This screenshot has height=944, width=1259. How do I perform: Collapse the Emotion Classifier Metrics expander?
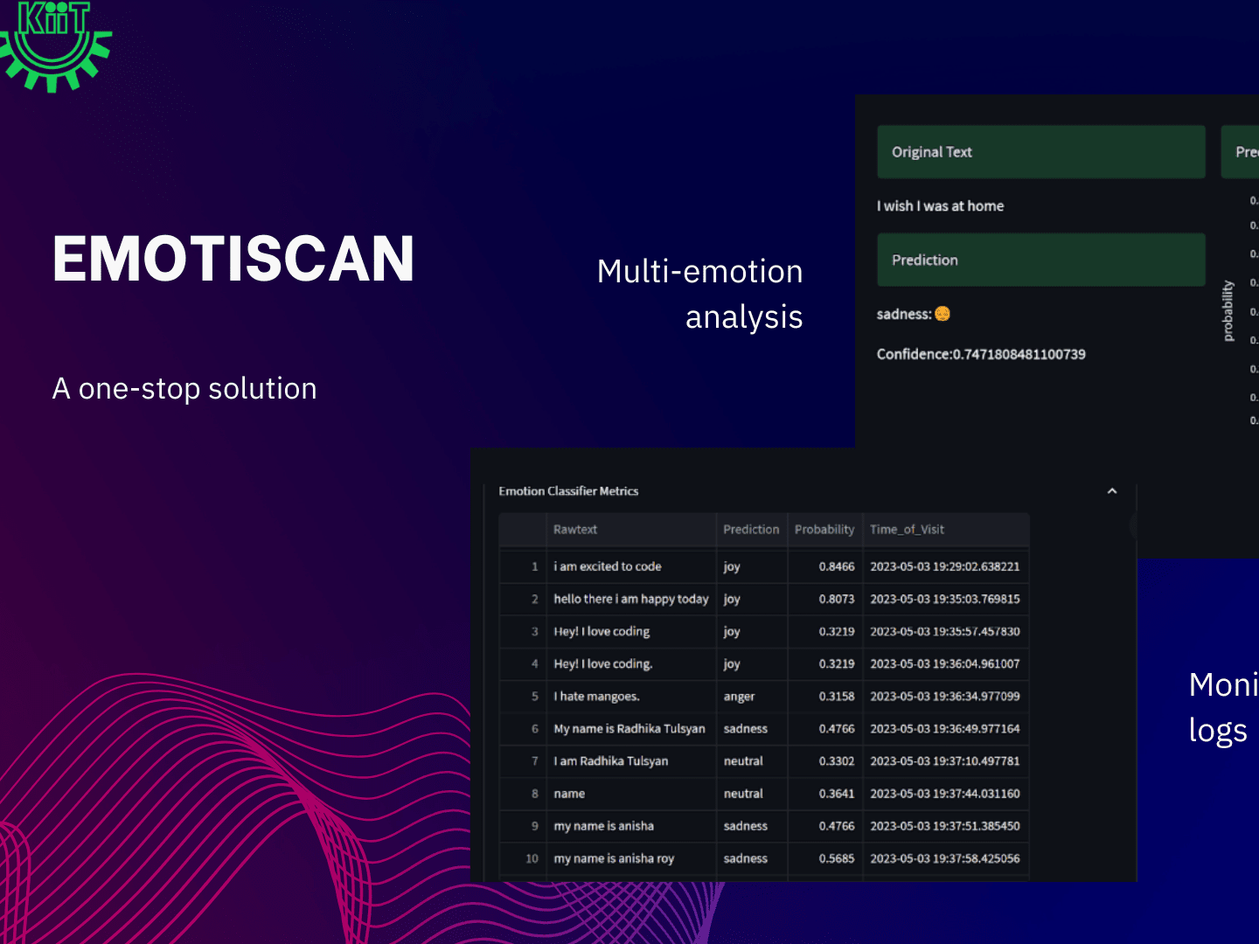pos(1112,491)
